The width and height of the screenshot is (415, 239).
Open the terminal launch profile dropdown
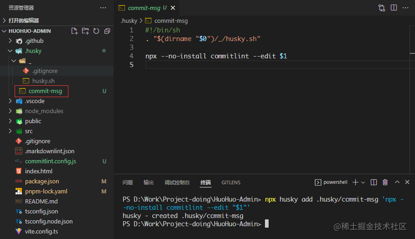tap(363, 182)
